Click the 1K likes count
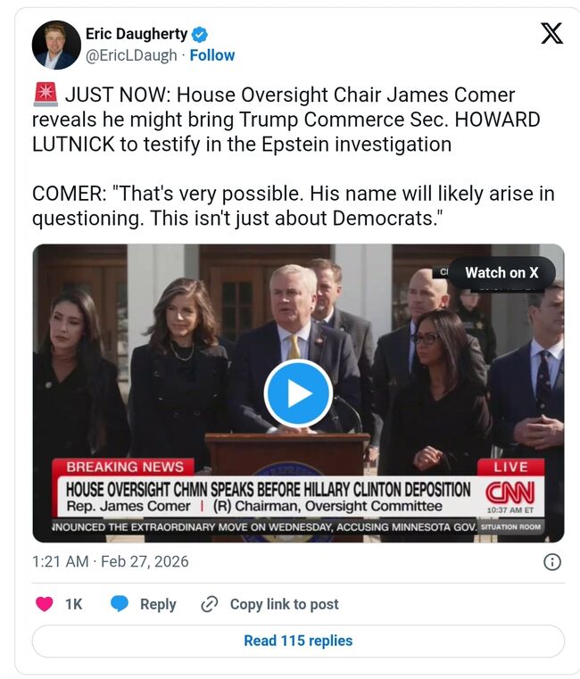 coord(74,604)
